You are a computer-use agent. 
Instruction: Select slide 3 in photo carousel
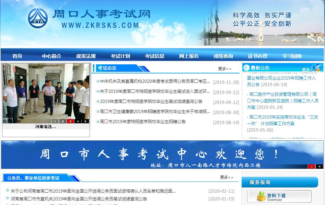[x=70, y=121]
